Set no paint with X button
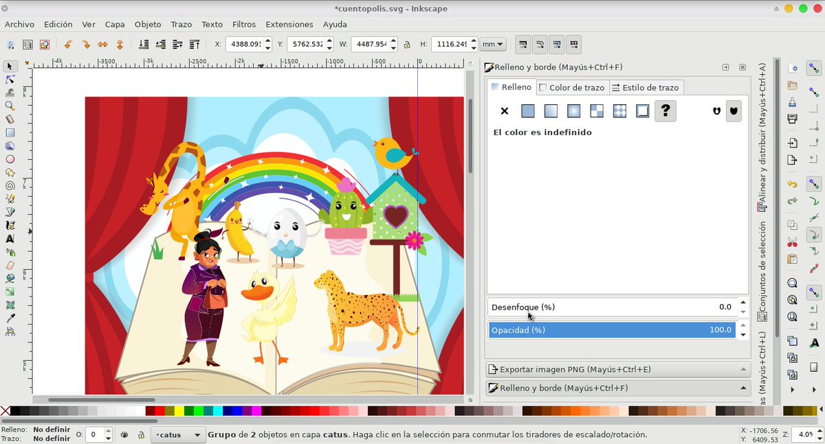Image resolution: width=825 pixels, height=444 pixels. (505, 110)
